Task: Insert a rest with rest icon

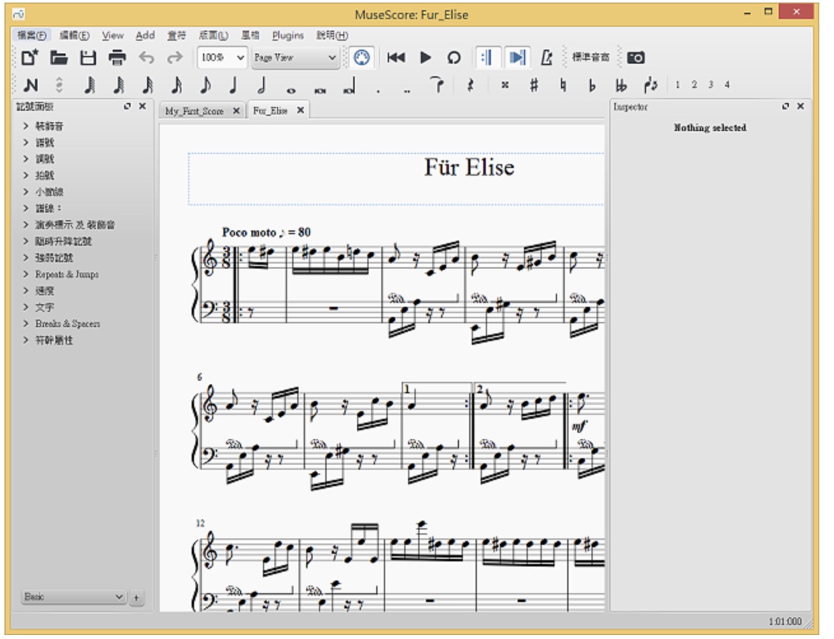Action: (x=470, y=85)
